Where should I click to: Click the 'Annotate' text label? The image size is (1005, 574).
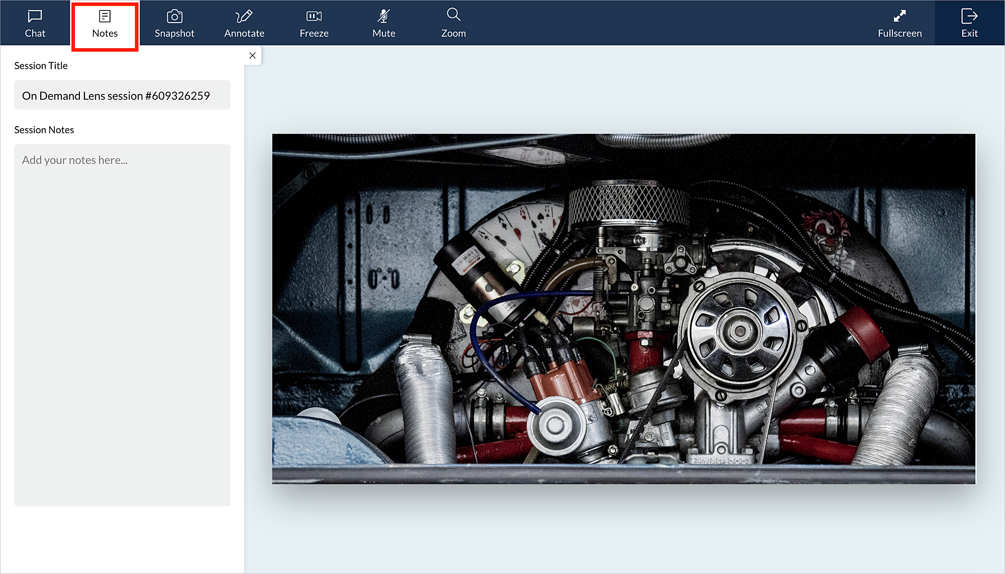click(244, 33)
